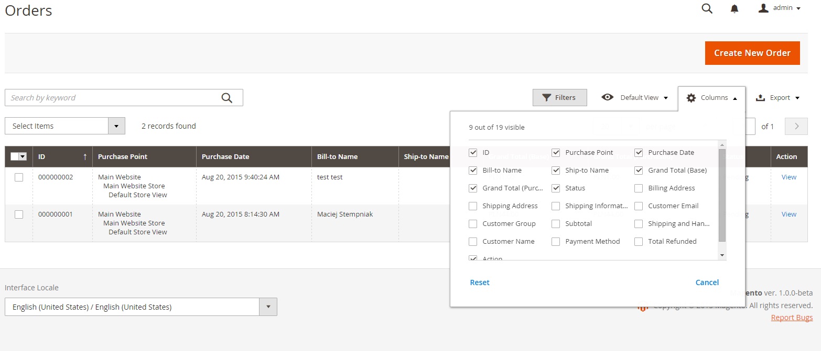The width and height of the screenshot is (821, 351).
Task: Click the magnifier in the keyword search bar
Action: (227, 97)
